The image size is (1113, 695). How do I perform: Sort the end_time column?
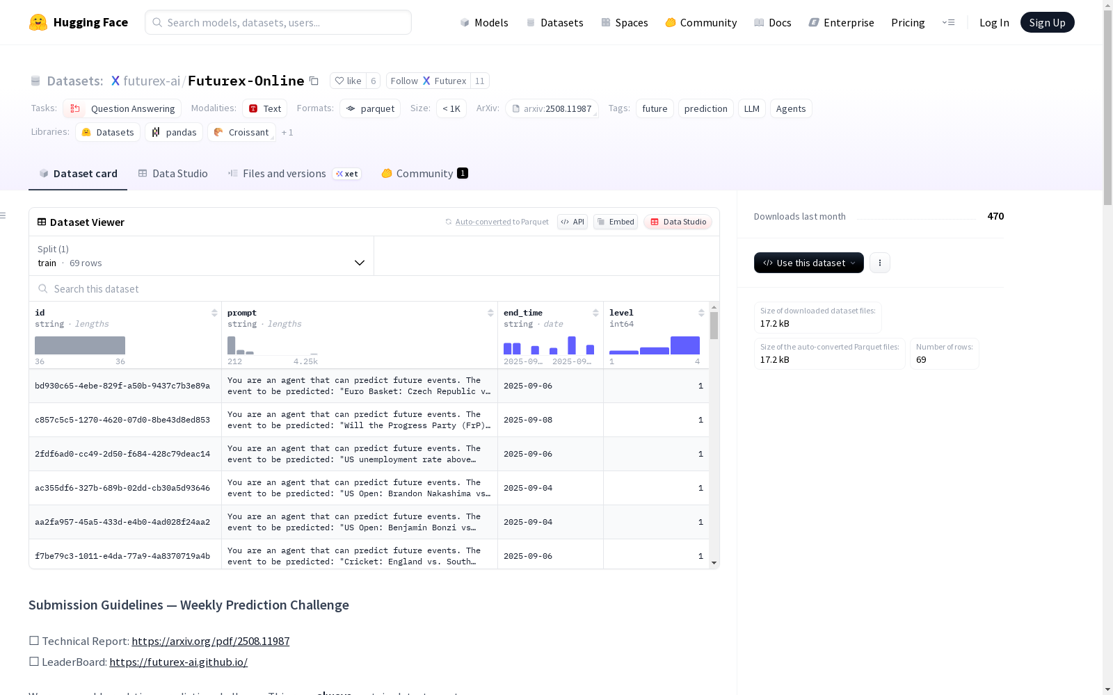tap(595, 313)
